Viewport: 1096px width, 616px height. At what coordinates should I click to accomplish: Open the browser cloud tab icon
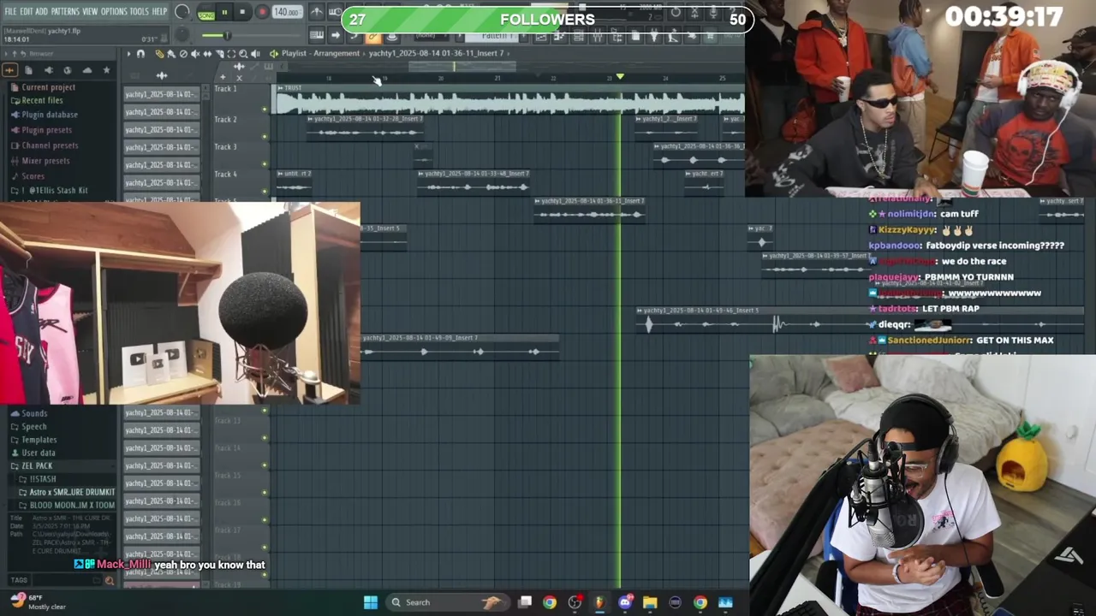[x=87, y=70]
